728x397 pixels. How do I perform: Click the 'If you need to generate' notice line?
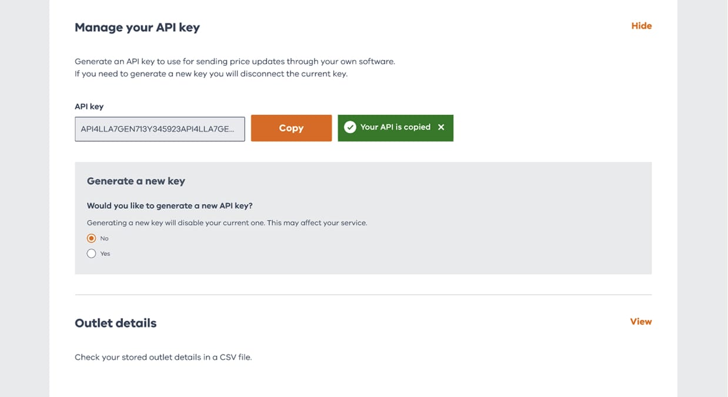211,74
